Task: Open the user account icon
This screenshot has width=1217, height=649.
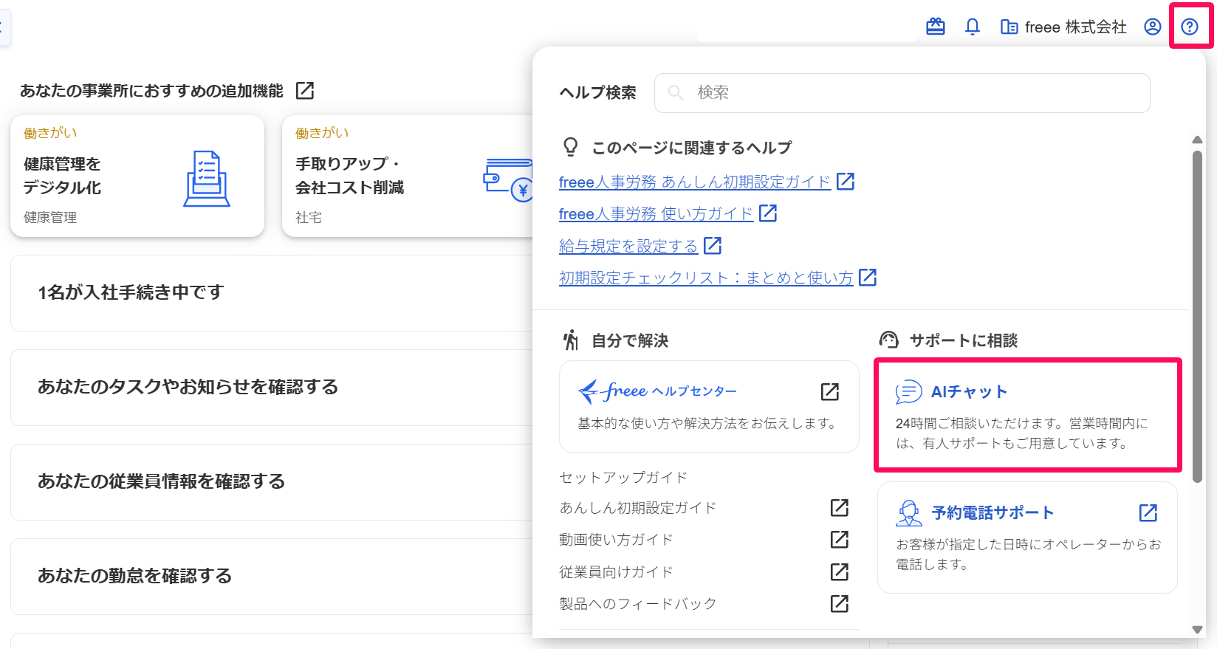Action: tap(1153, 27)
